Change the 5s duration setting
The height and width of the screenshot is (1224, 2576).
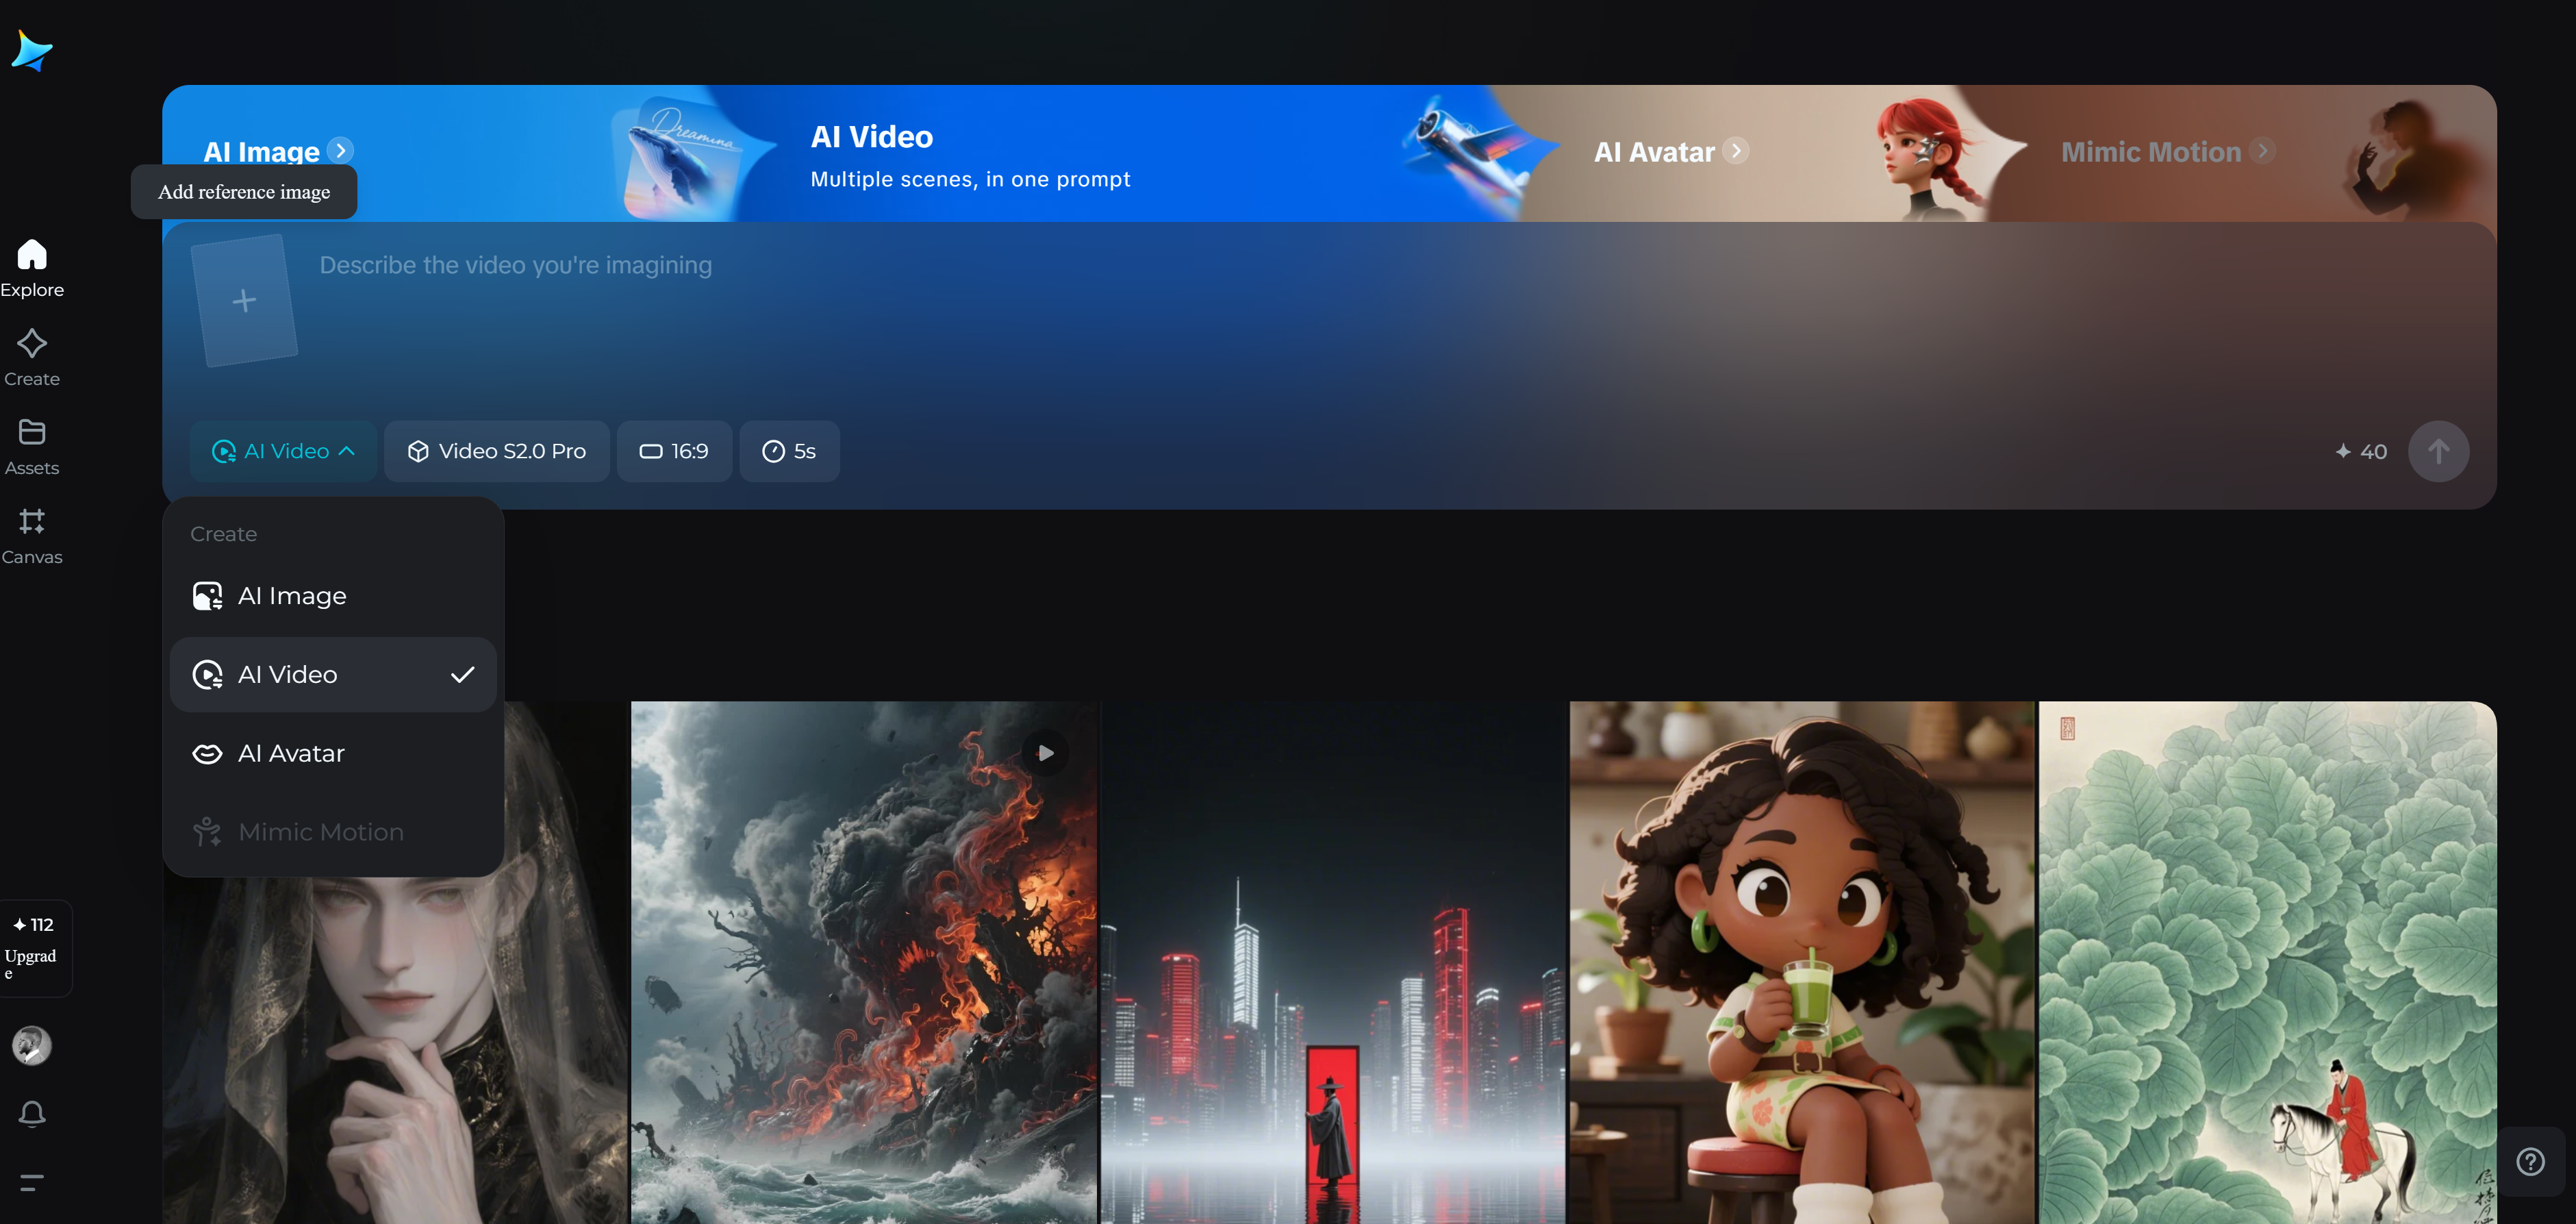click(789, 451)
